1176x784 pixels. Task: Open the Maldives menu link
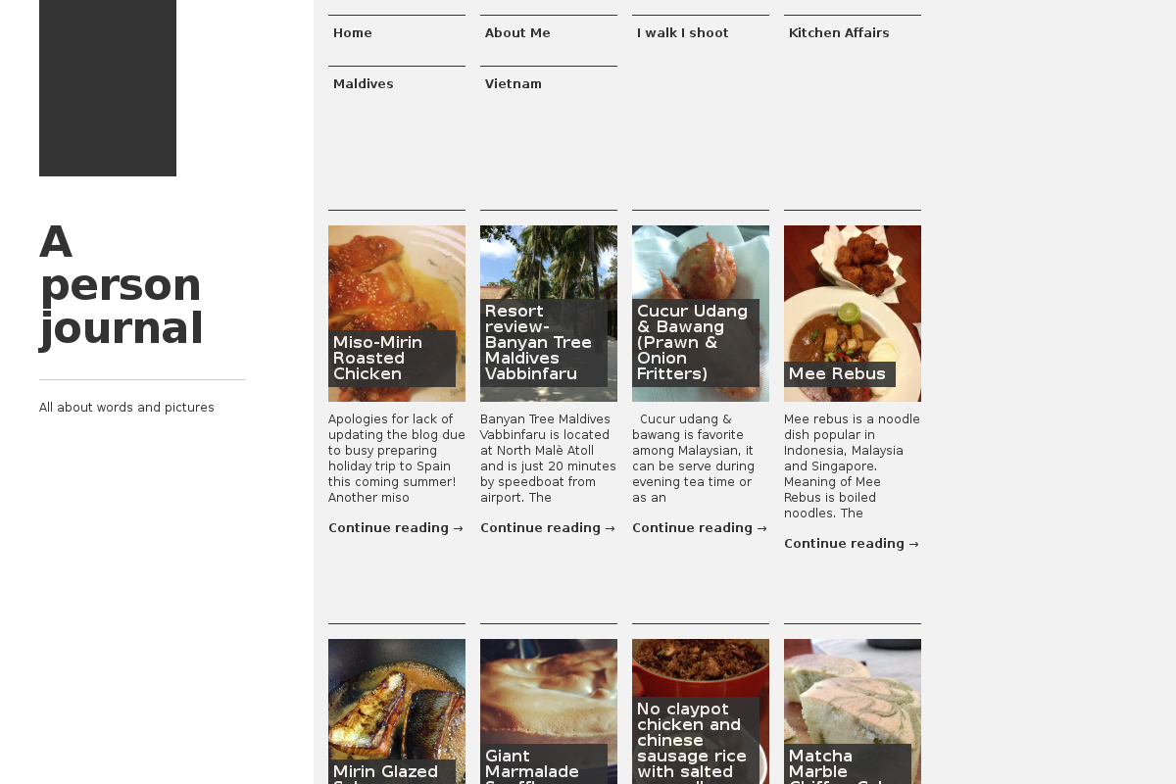(364, 84)
